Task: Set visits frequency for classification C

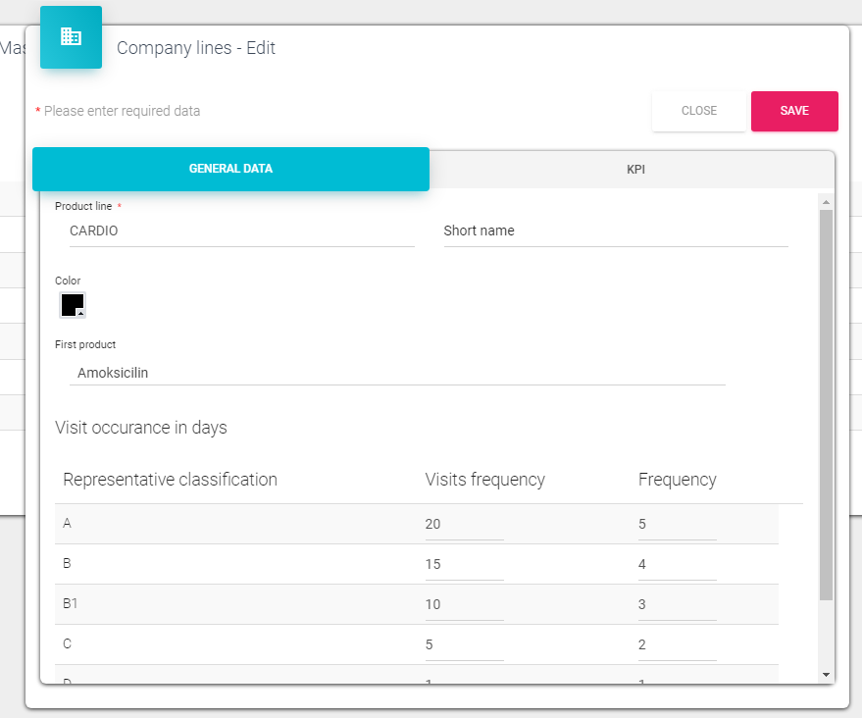Action: pos(464,645)
